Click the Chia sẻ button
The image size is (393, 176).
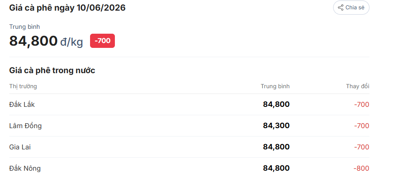tap(351, 8)
